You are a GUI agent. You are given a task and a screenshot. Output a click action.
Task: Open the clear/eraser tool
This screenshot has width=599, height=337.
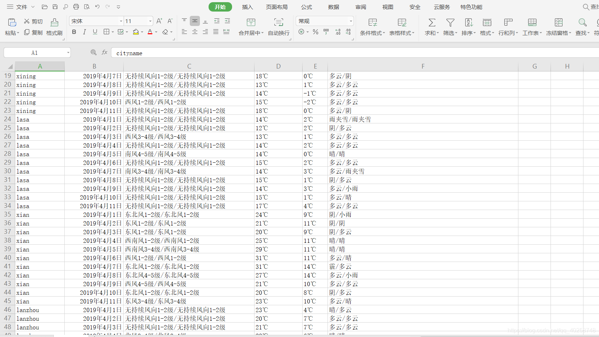(165, 32)
